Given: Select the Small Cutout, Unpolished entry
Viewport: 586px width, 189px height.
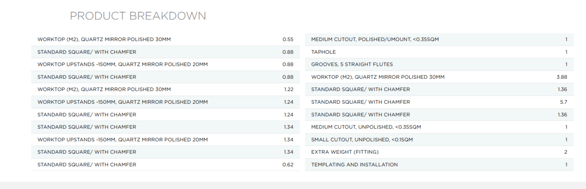Looking at the screenshot, I should pos(362,140).
